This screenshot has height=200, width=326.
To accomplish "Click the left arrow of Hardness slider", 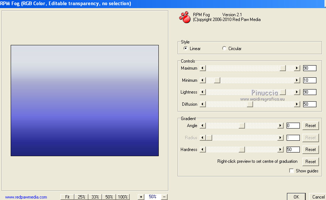I will click(x=203, y=149).
